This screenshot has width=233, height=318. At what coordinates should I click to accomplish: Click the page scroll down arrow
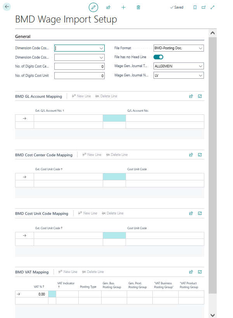click(x=212, y=315)
